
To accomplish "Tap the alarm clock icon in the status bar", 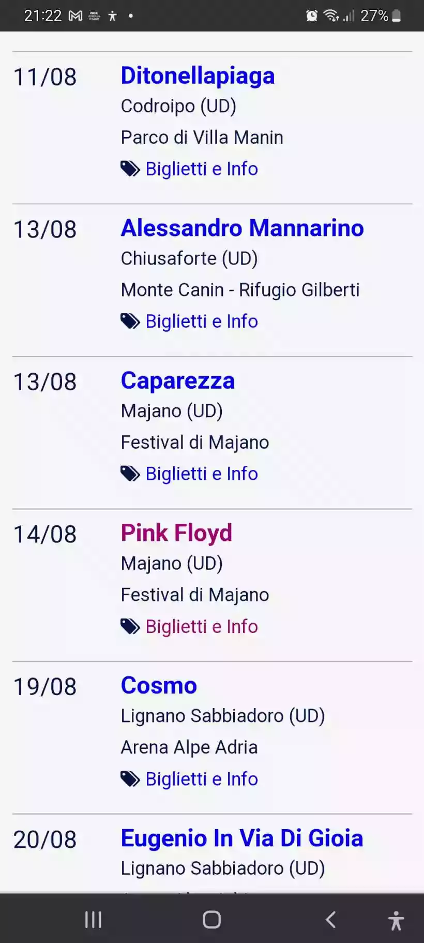I will coord(311,15).
